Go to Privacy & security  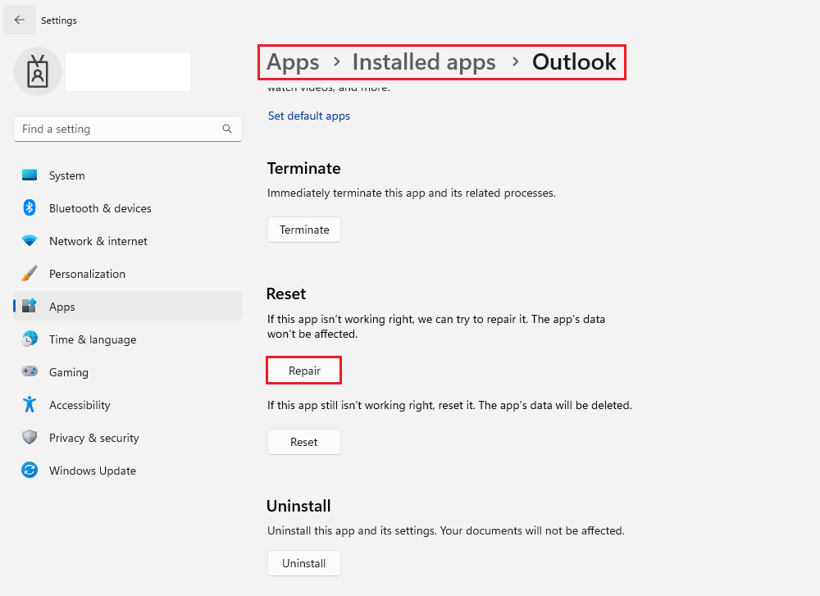(x=128, y=438)
